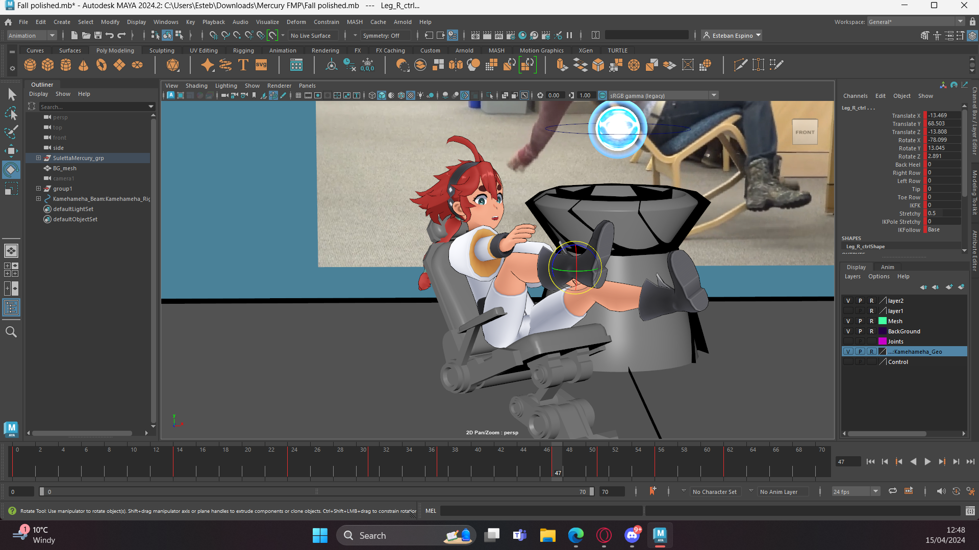Activate the Rotate tool in toolbox
Image resolution: width=979 pixels, height=550 pixels.
[x=11, y=170]
